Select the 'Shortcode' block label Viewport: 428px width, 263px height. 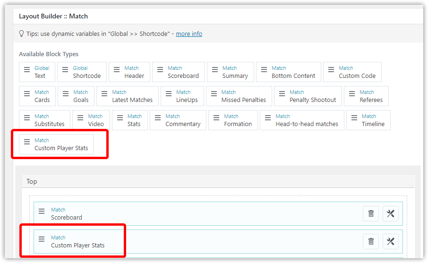click(87, 76)
